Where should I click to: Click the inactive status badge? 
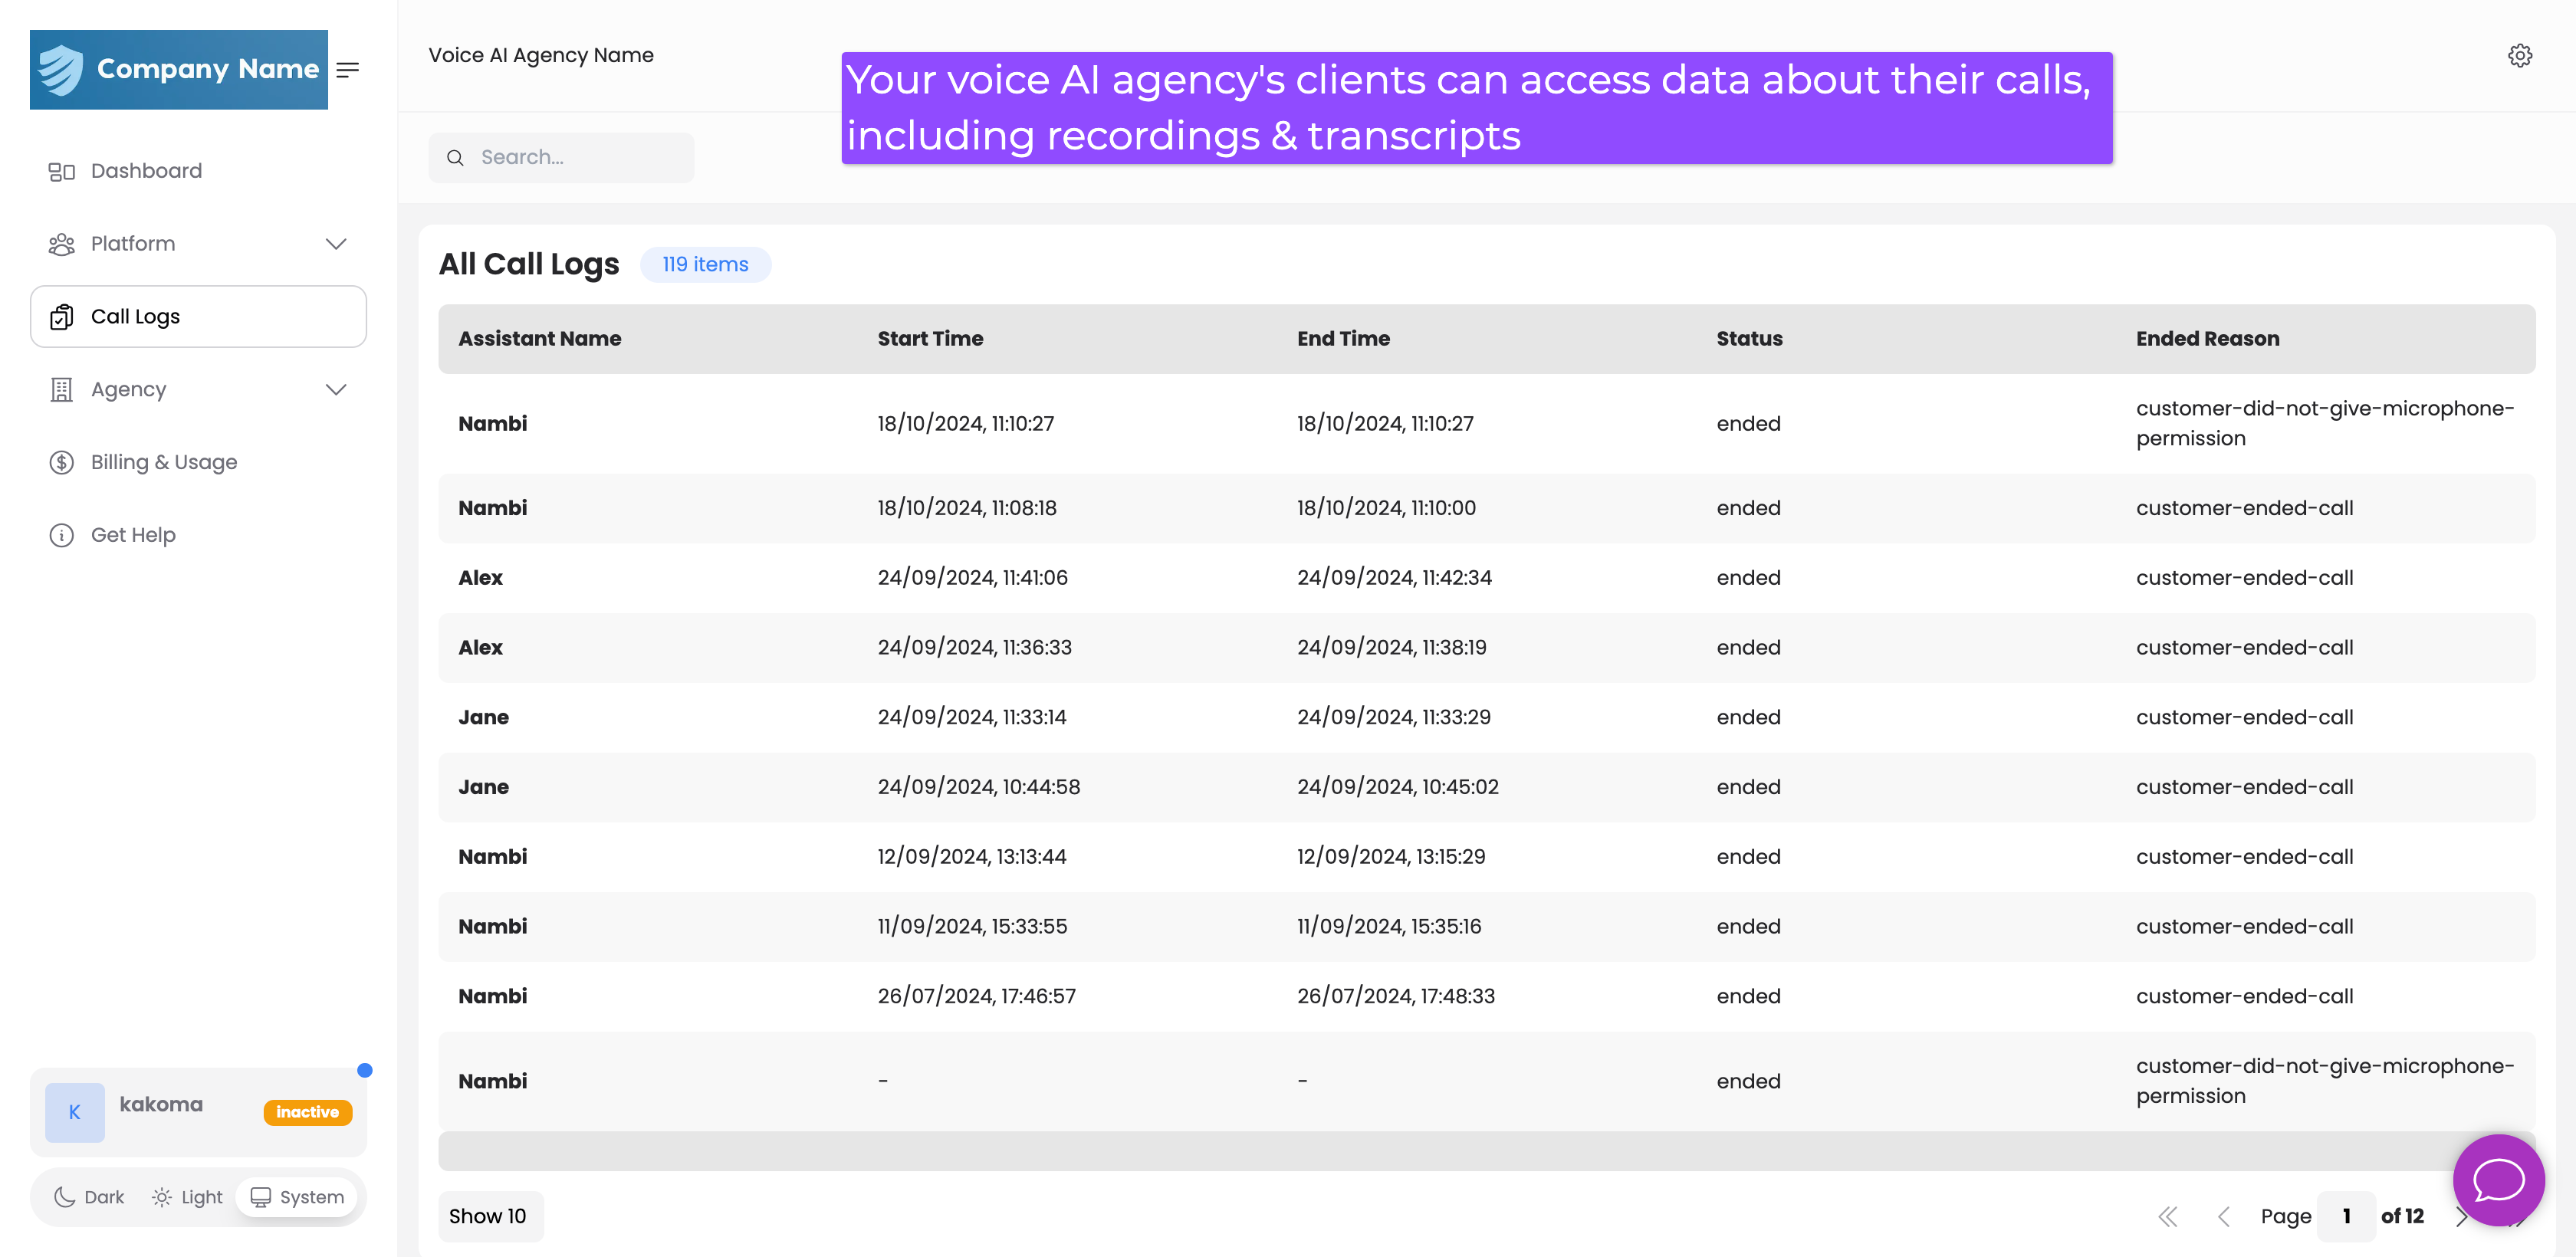[x=307, y=1112]
